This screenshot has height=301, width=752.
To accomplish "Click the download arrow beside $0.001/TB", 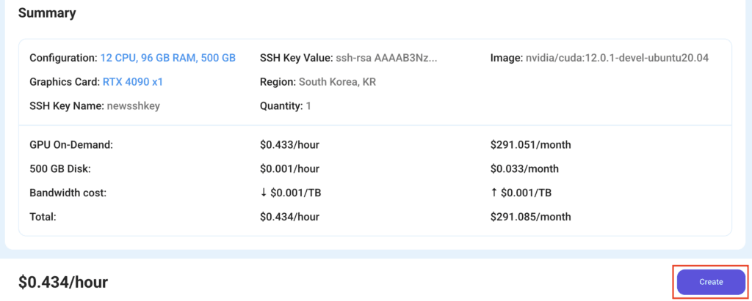I will click(264, 193).
